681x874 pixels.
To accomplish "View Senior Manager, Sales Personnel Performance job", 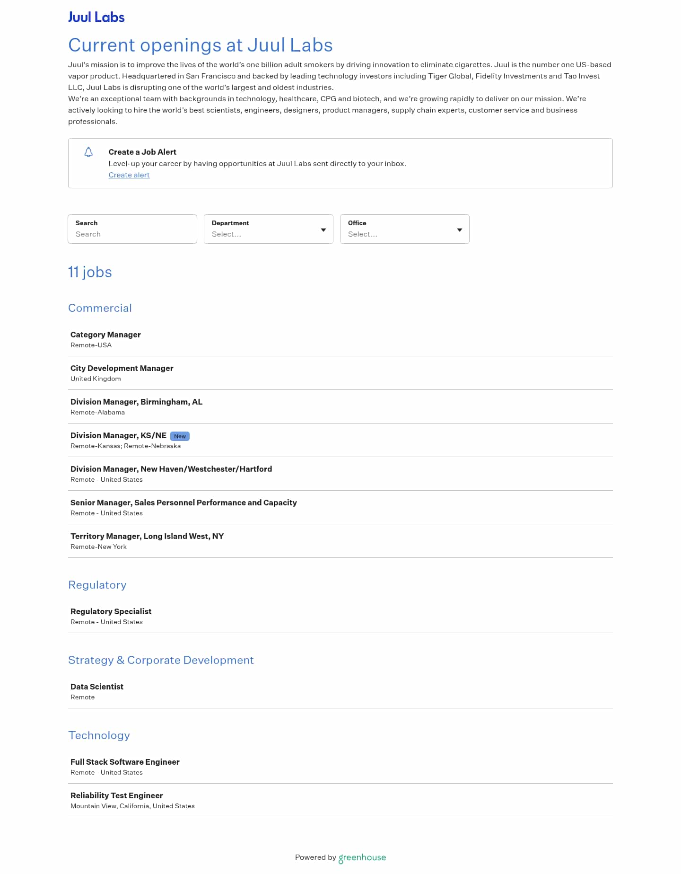I will click(x=183, y=503).
